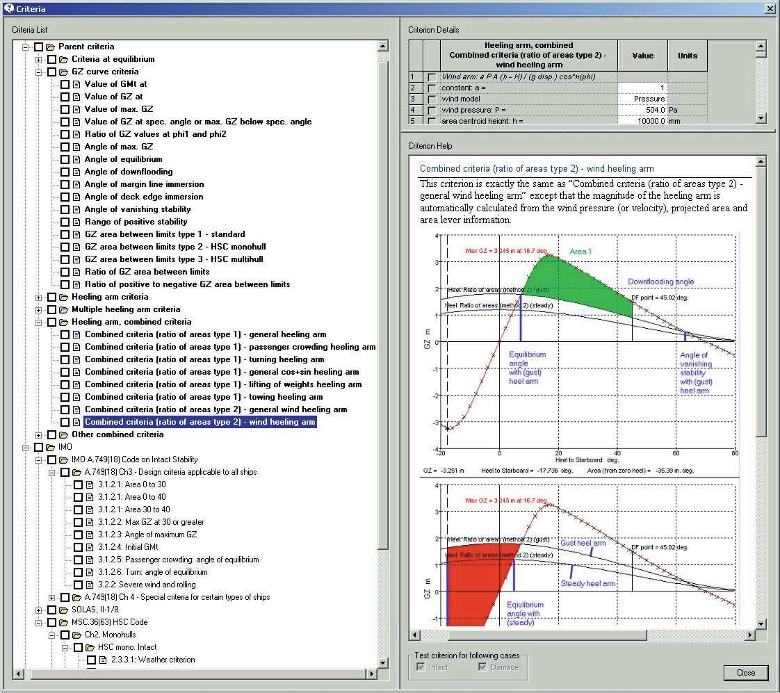The width and height of the screenshot is (780, 693).
Task: Click the folder icon beside GZ curve criteria
Action: (63, 72)
